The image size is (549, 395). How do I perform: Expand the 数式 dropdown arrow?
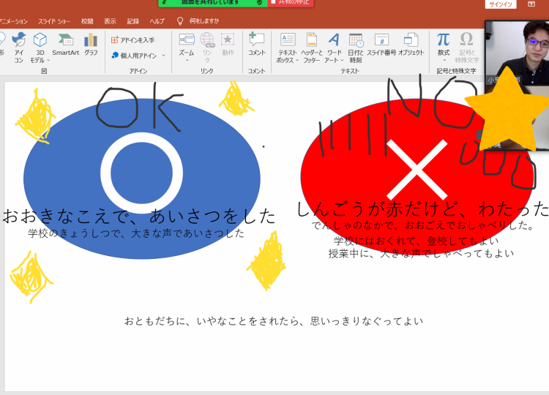pyautogui.click(x=444, y=61)
